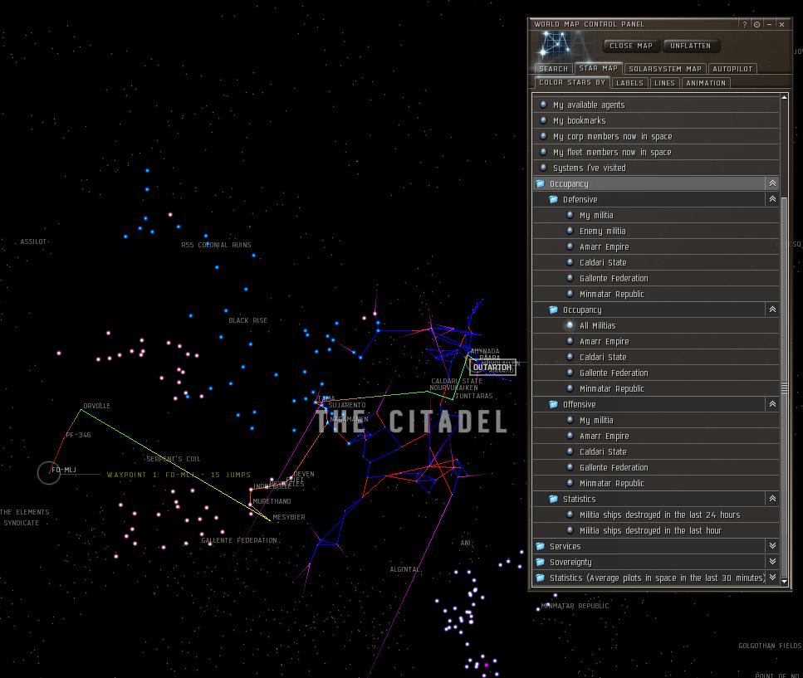Select My corp members now in space
The width and height of the screenshot is (803, 678).
tap(656, 136)
